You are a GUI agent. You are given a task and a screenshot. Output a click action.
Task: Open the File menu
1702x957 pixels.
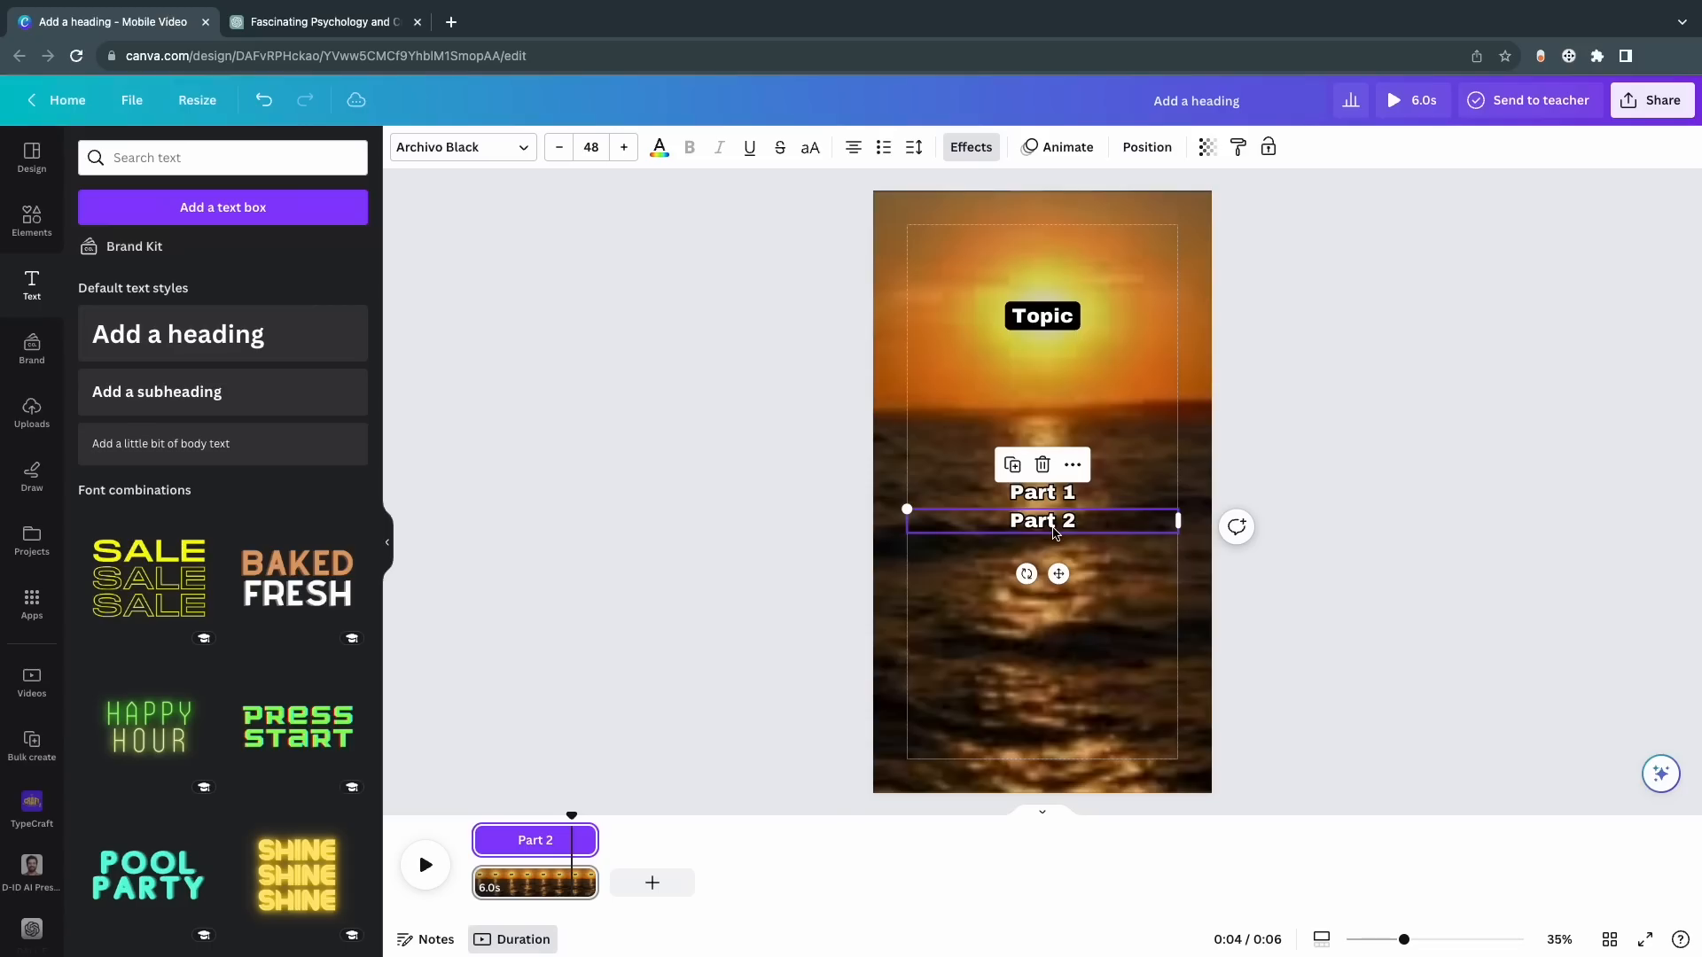point(131,100)
